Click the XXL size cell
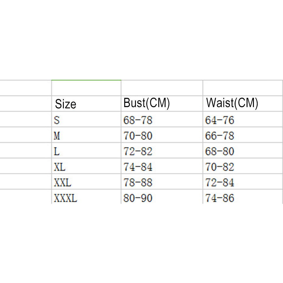The image size is (283, 283). 62,183
